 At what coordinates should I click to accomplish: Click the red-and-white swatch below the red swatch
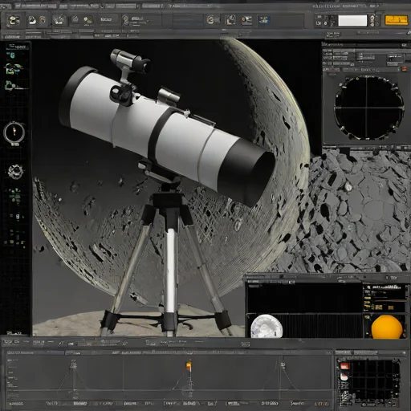pos(344,376)
